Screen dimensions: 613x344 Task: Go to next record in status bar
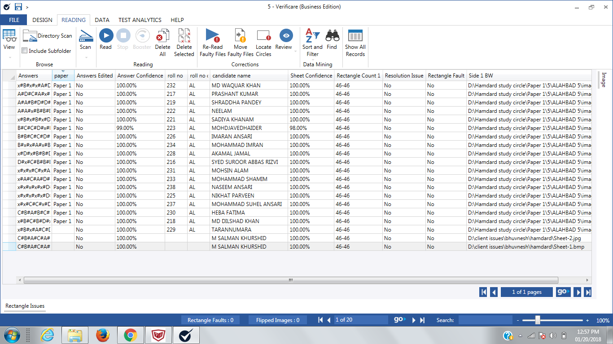(414, 320)
